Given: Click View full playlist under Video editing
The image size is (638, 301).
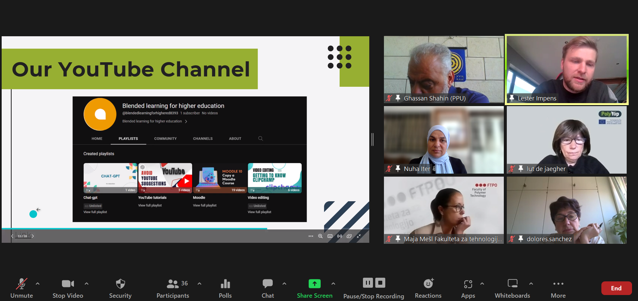Looking at the screenshot, I should click(259, 212).
